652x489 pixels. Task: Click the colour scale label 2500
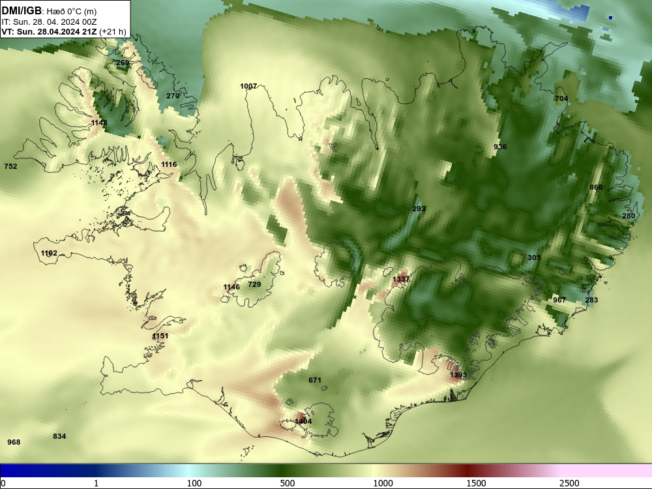pyautogui.click(x=569, y=483)
